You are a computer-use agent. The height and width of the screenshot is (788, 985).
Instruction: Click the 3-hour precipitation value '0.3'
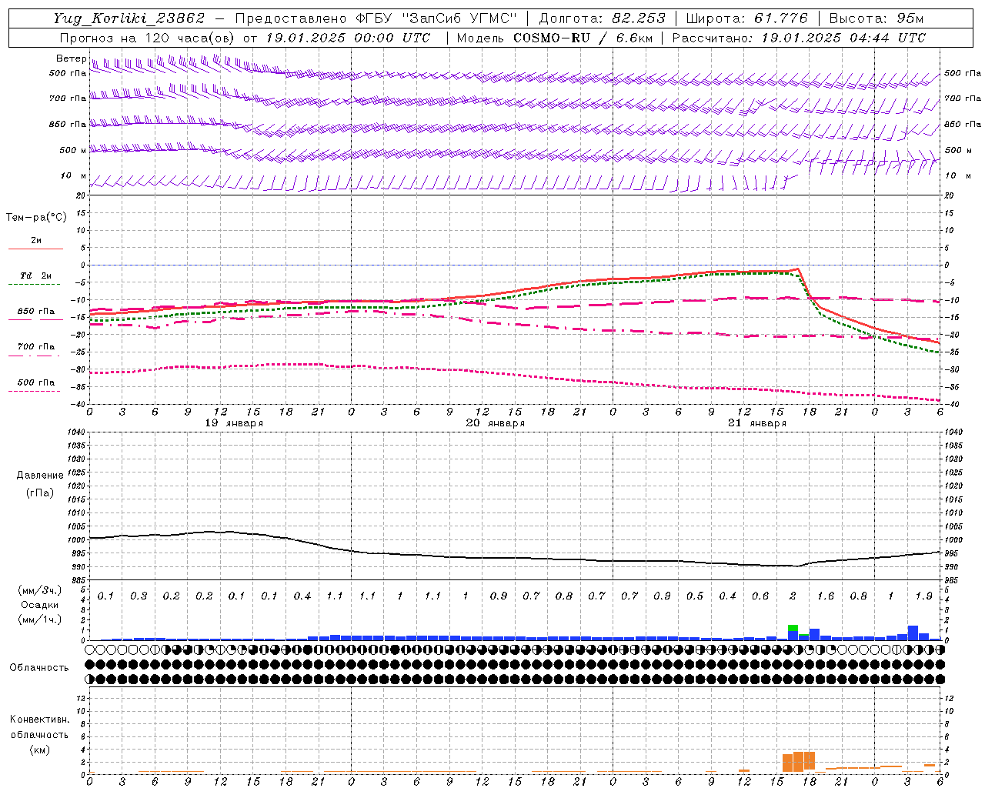(139, 596)
